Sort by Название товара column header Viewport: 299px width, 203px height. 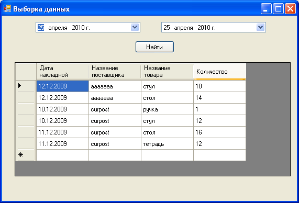(167, 72)
